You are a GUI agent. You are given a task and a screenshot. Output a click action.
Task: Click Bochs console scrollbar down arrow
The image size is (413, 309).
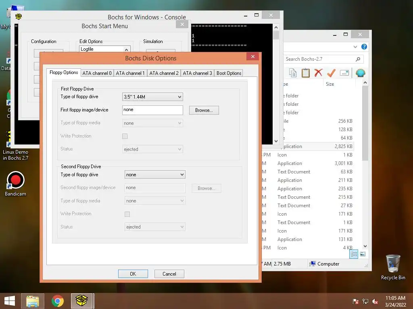click(x=276, y=141)
